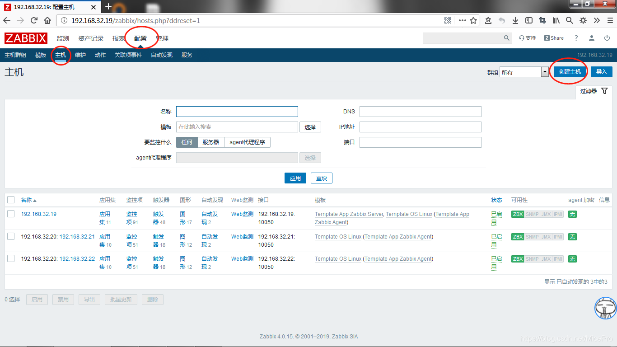Open 监测 in the top menu
617x347 pixels.
tap(63, 38)
